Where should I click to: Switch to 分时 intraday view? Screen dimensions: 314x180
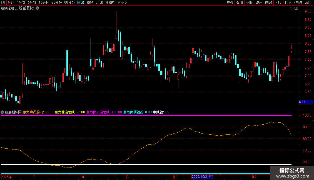[11, 3]
